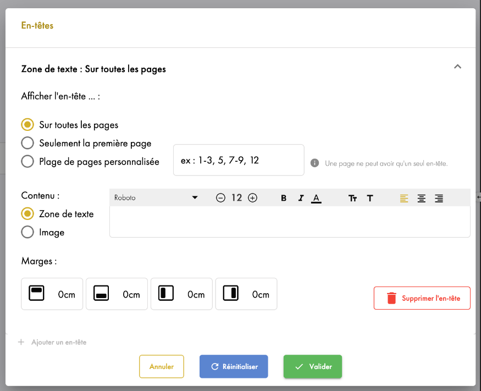Image resolution: width=481 pixels, height=391 pixels.
Task: Click the info icon beside page range
Action: click(x=315, y=163)
